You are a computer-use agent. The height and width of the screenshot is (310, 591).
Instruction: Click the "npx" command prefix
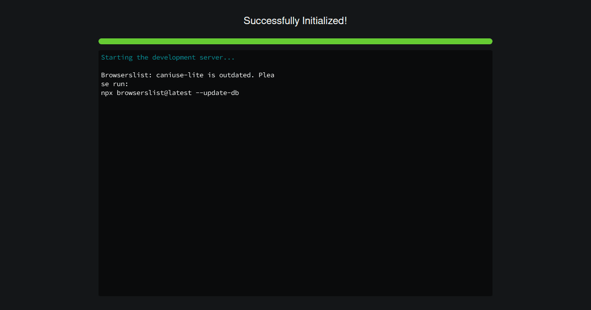click(x=107, y=93)
